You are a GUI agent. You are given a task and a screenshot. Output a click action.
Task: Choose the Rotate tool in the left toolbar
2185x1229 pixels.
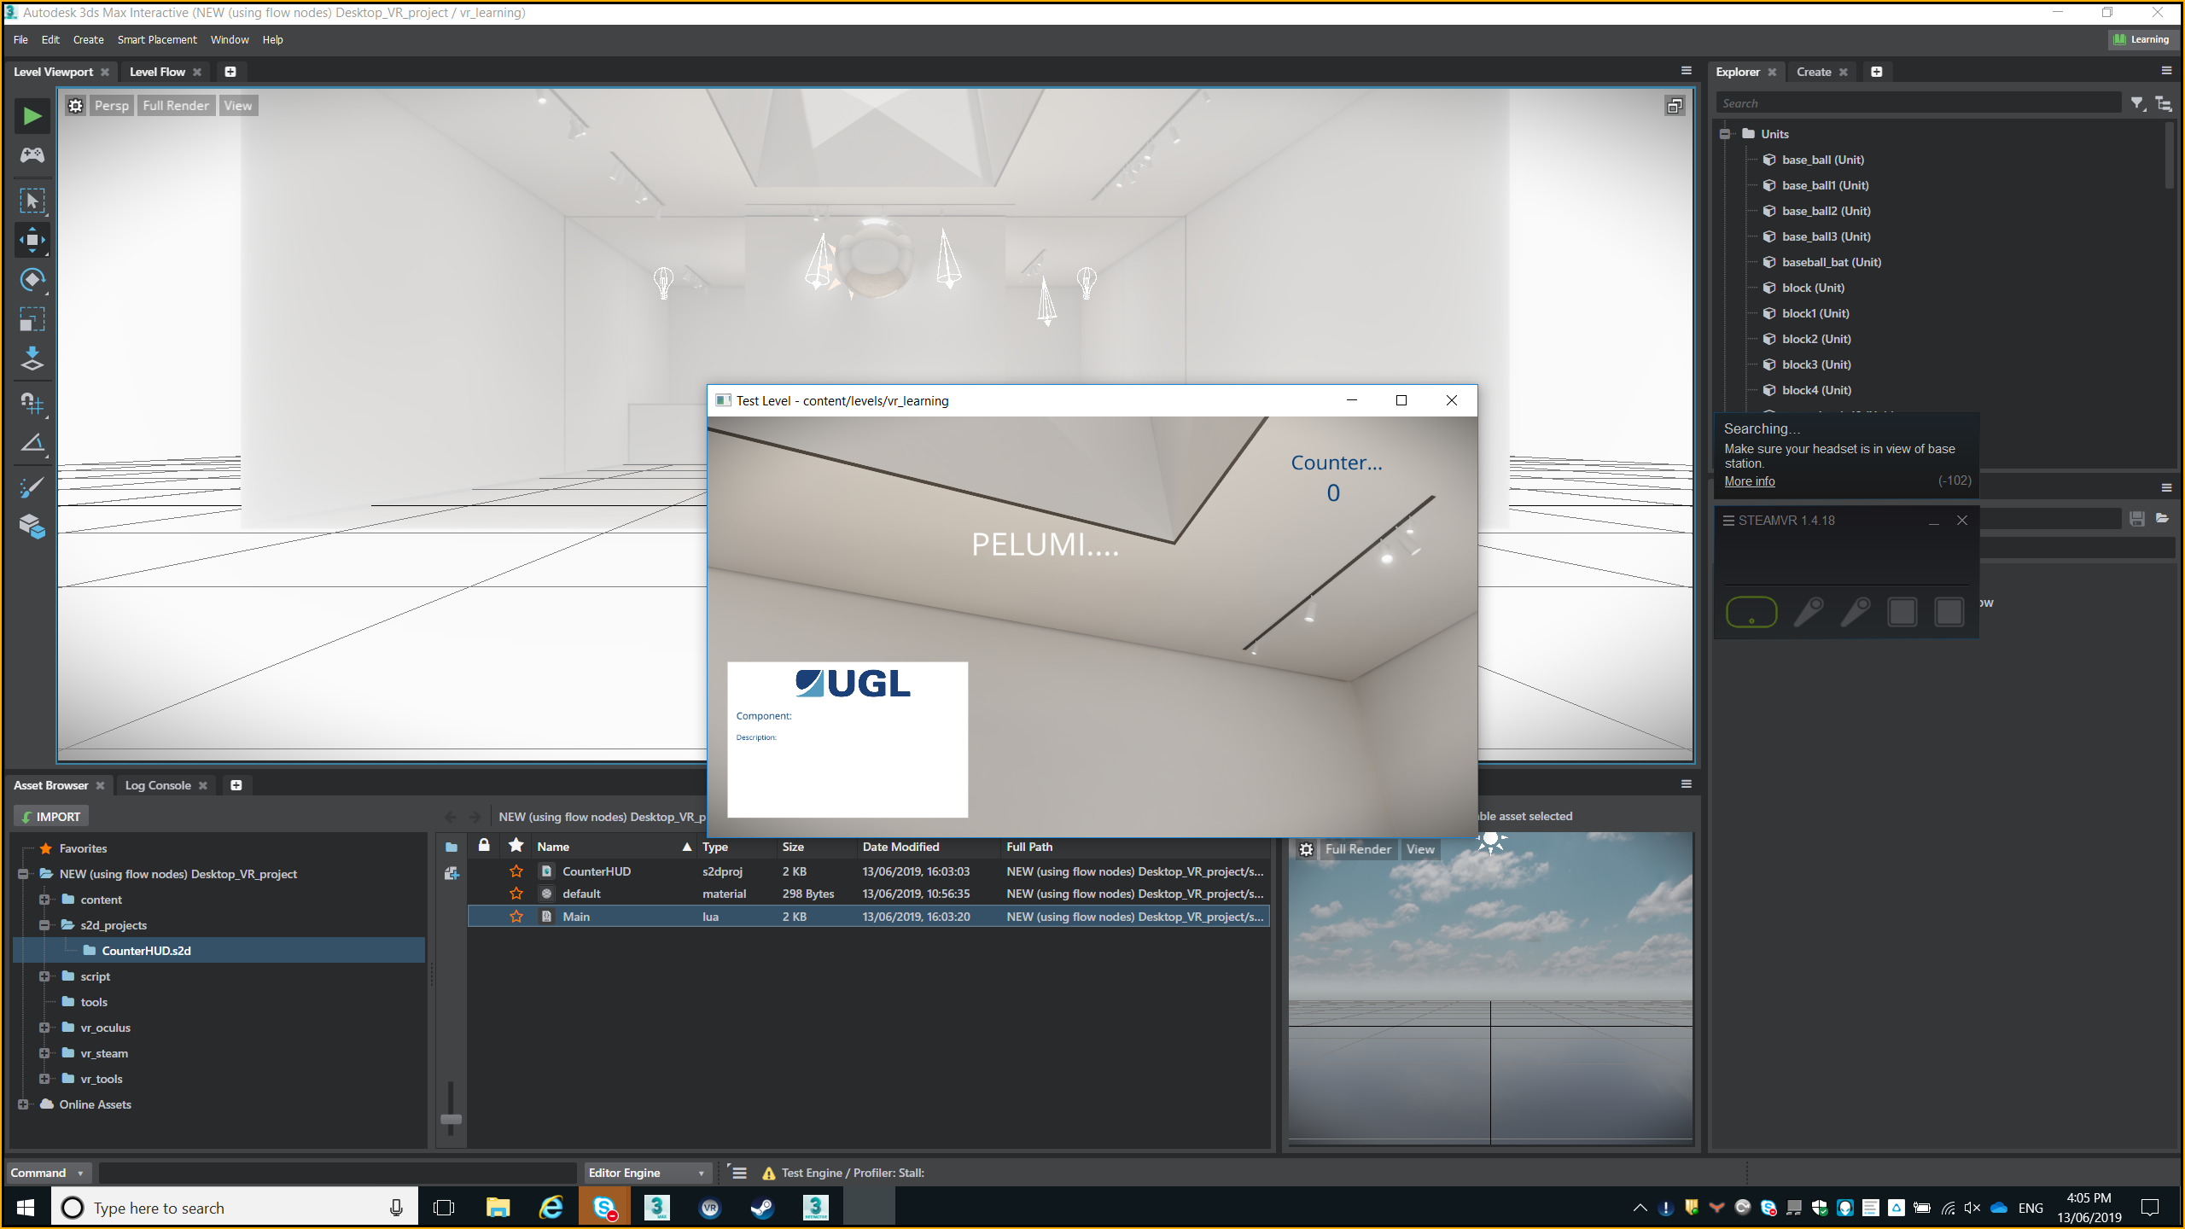point(32,280)
